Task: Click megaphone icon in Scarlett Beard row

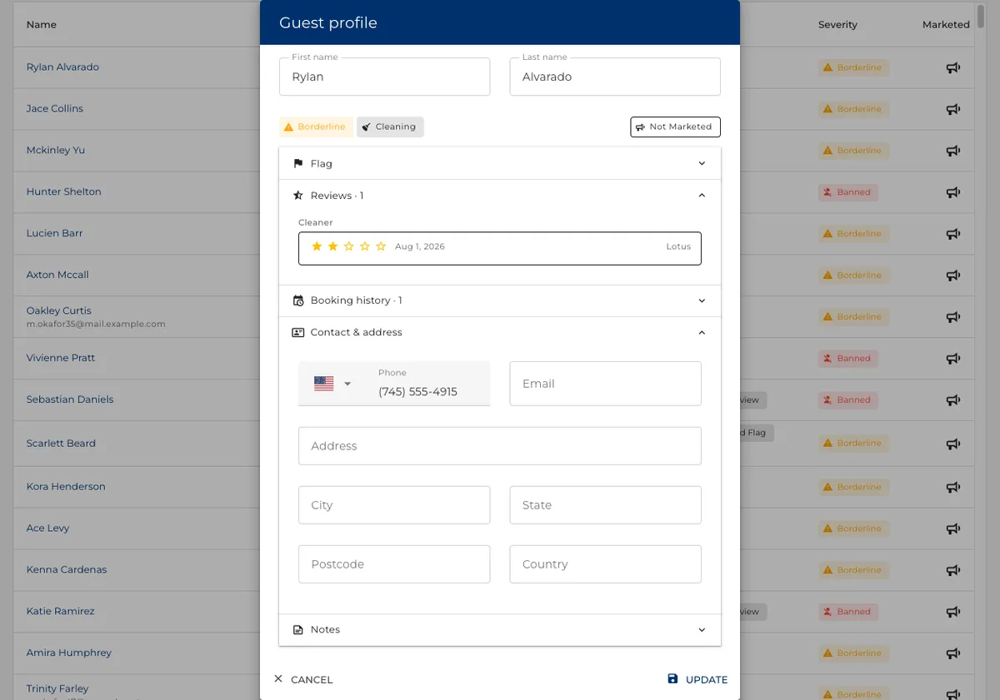Action: (953, 444)
